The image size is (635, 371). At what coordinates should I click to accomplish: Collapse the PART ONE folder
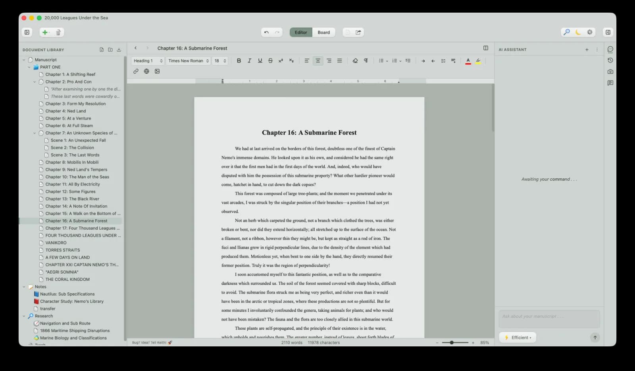click(29, 67)
